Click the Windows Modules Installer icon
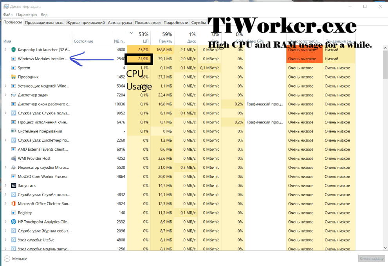The image size is (388, 266). [13, 59]
